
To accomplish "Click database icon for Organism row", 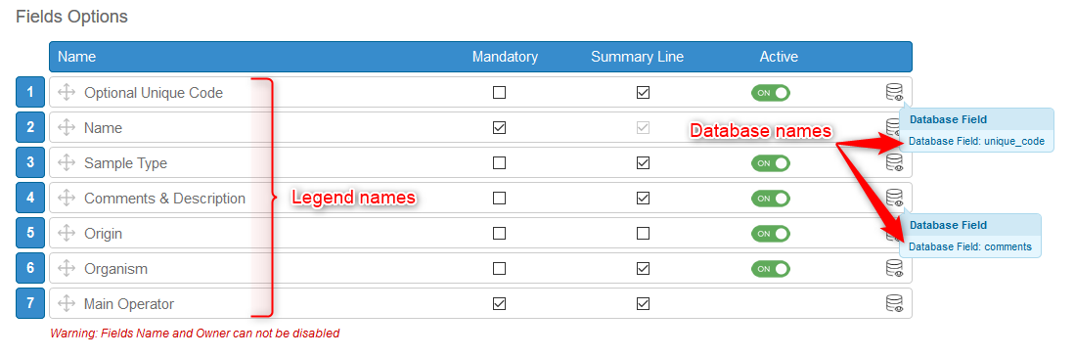I will click(x=893, y=269).
